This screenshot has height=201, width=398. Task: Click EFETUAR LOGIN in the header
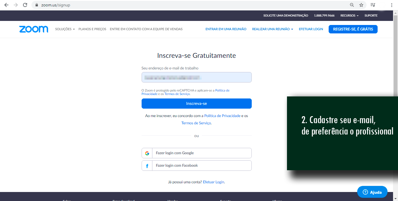tap(311, 29)
